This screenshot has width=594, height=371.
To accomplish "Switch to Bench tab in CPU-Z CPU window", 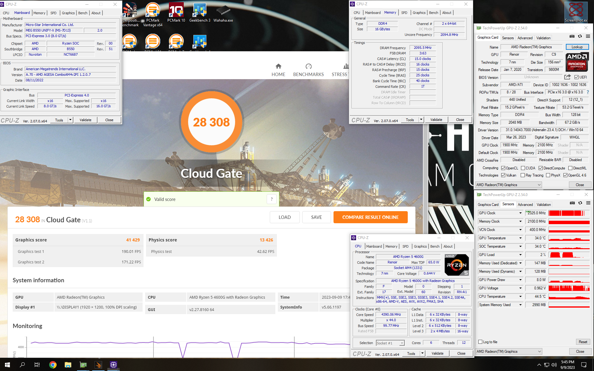I will coord(435,246).
